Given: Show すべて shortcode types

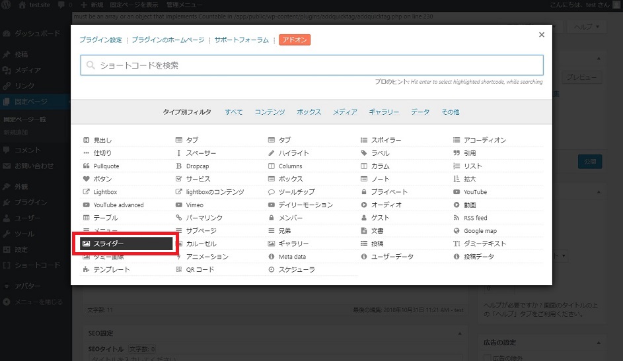Looking at the screenshot, I should [233, 112].
